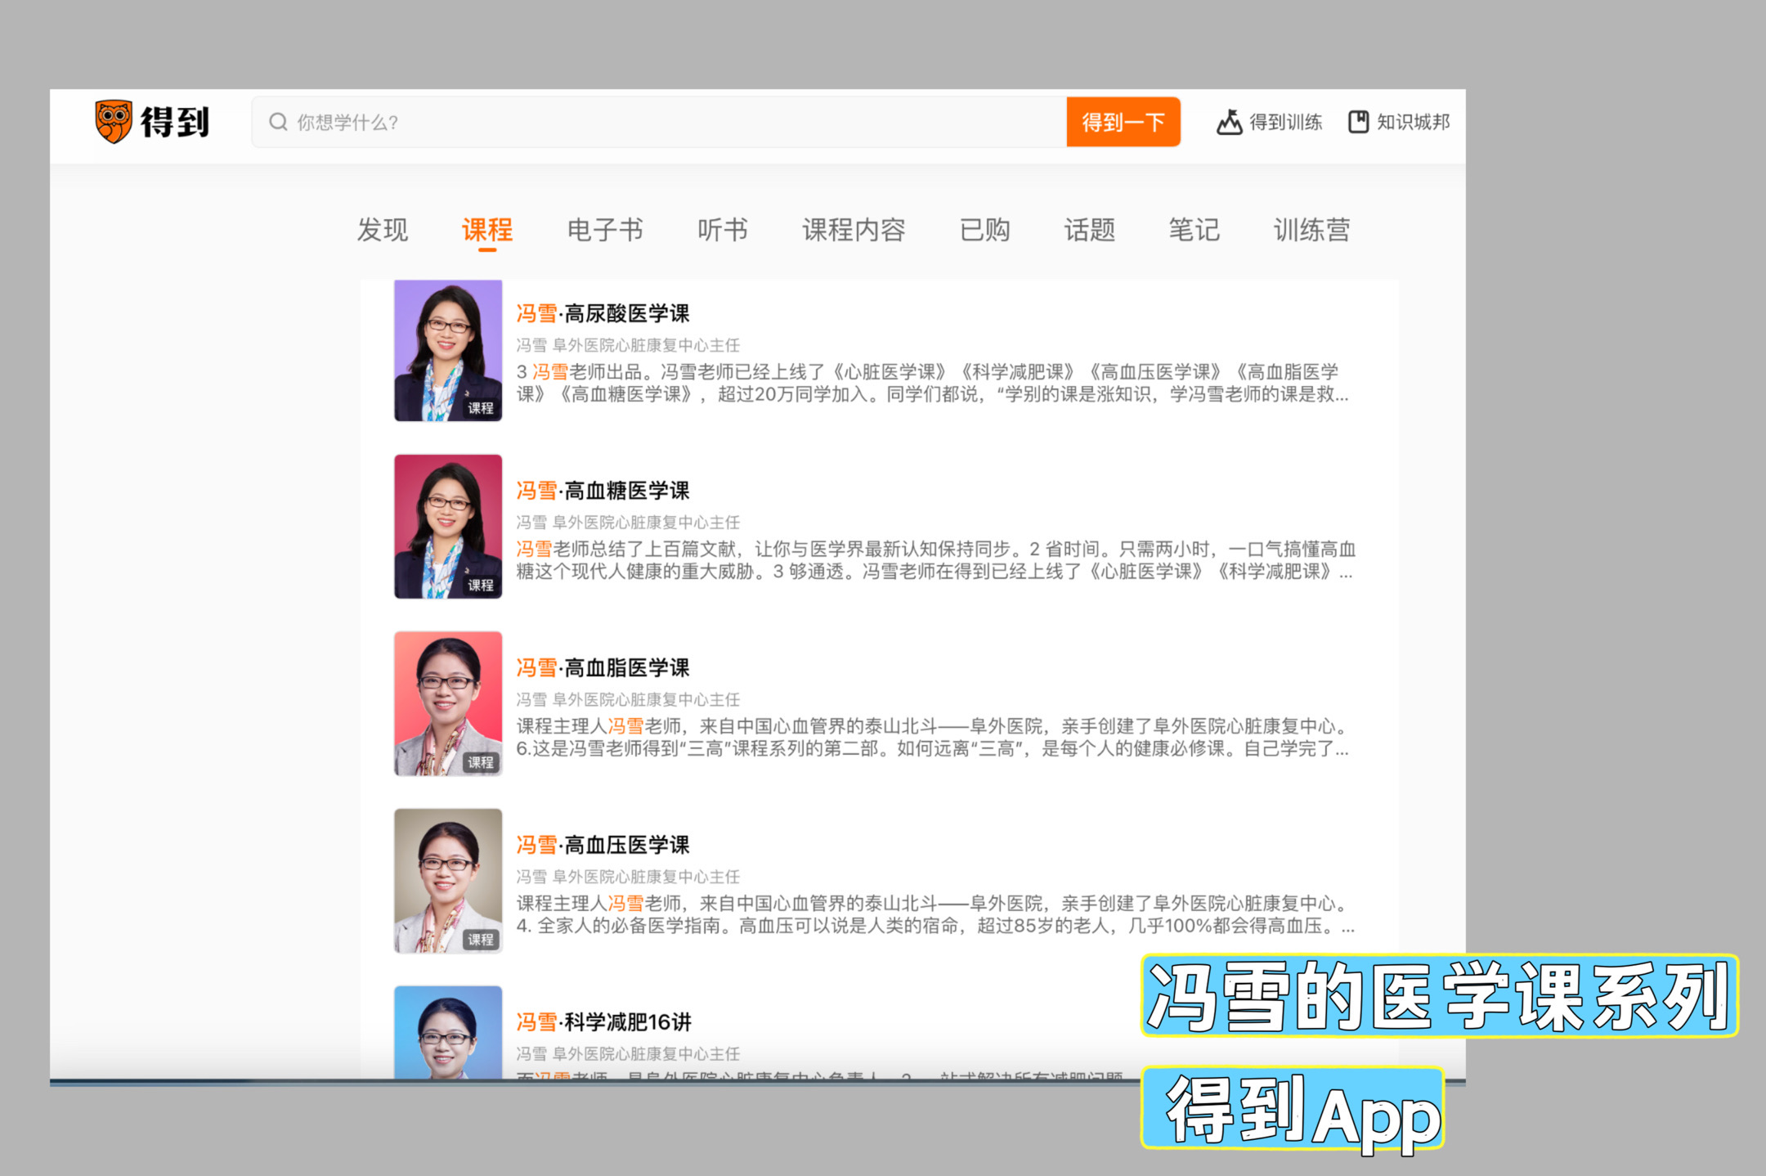This screenshot has width=1766, height=1176.
Task: Click the 得到训练 mountain icon
Action: [1229, 122]
